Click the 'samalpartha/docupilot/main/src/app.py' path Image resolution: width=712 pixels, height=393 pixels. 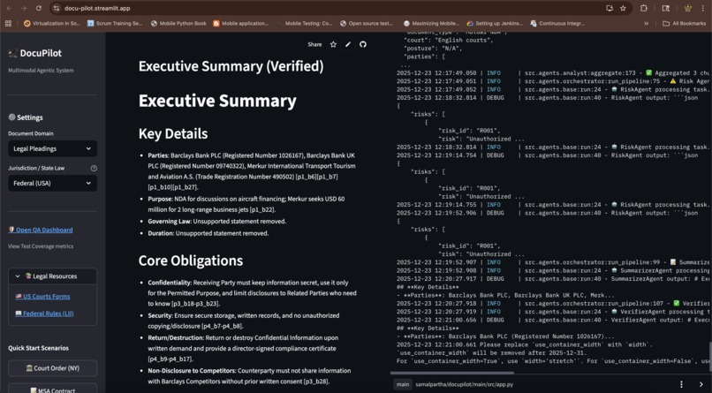click(464, 384)
